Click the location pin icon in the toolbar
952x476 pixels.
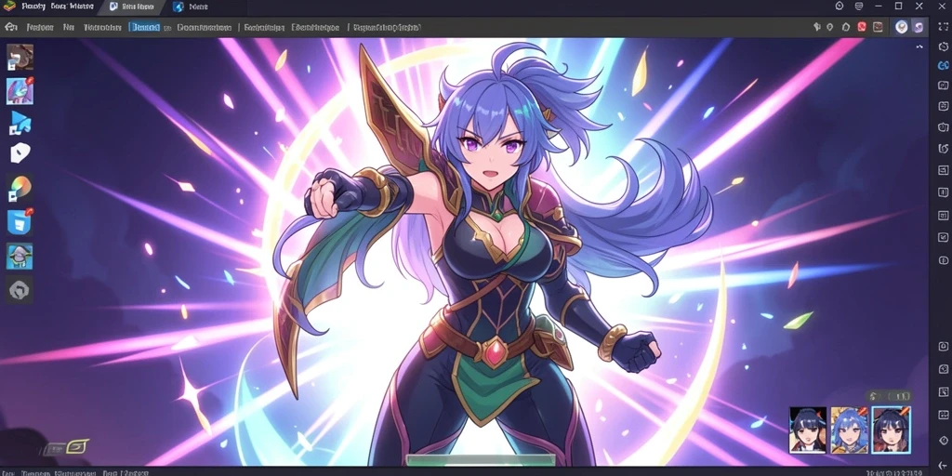830,27
